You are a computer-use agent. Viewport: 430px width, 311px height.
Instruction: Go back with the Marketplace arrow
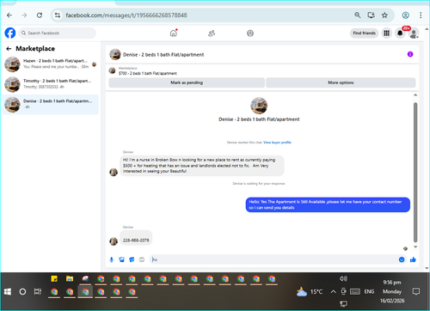coord(9,49)
